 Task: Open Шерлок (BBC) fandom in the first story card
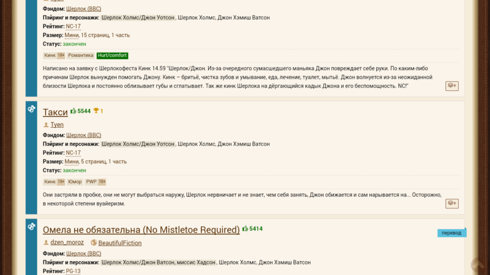(x=83, y=9)
